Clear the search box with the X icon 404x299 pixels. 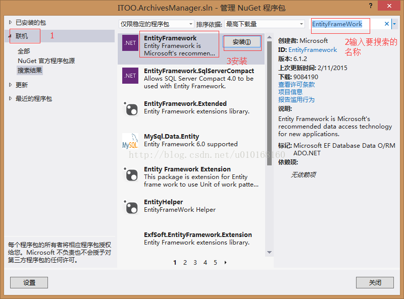[386, 24]
